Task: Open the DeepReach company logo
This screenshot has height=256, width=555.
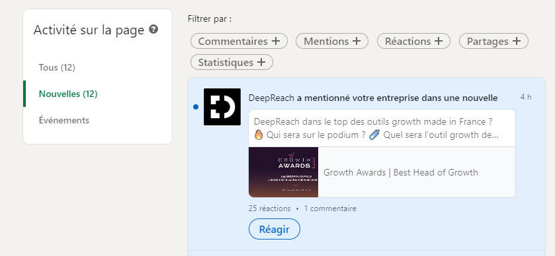Action: (x=222, y=107)
